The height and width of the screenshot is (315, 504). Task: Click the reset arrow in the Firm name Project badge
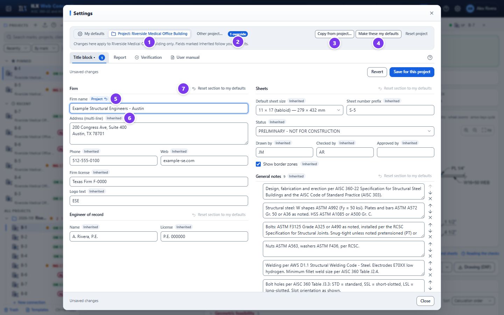click(x=106, y=99)
